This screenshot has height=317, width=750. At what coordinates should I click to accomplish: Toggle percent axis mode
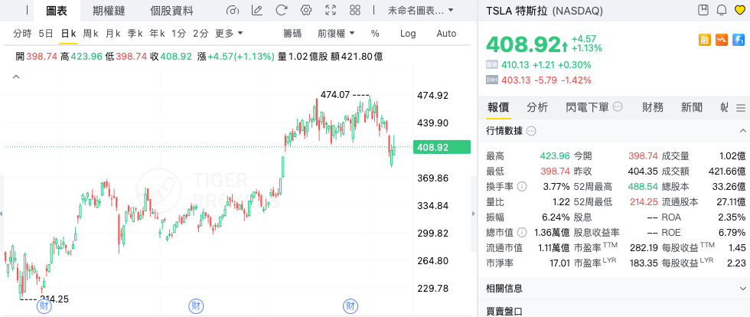click(x=375, y=34)
